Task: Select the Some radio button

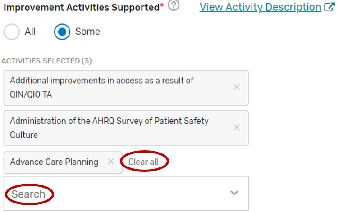Action: click(x=62, y=32)
